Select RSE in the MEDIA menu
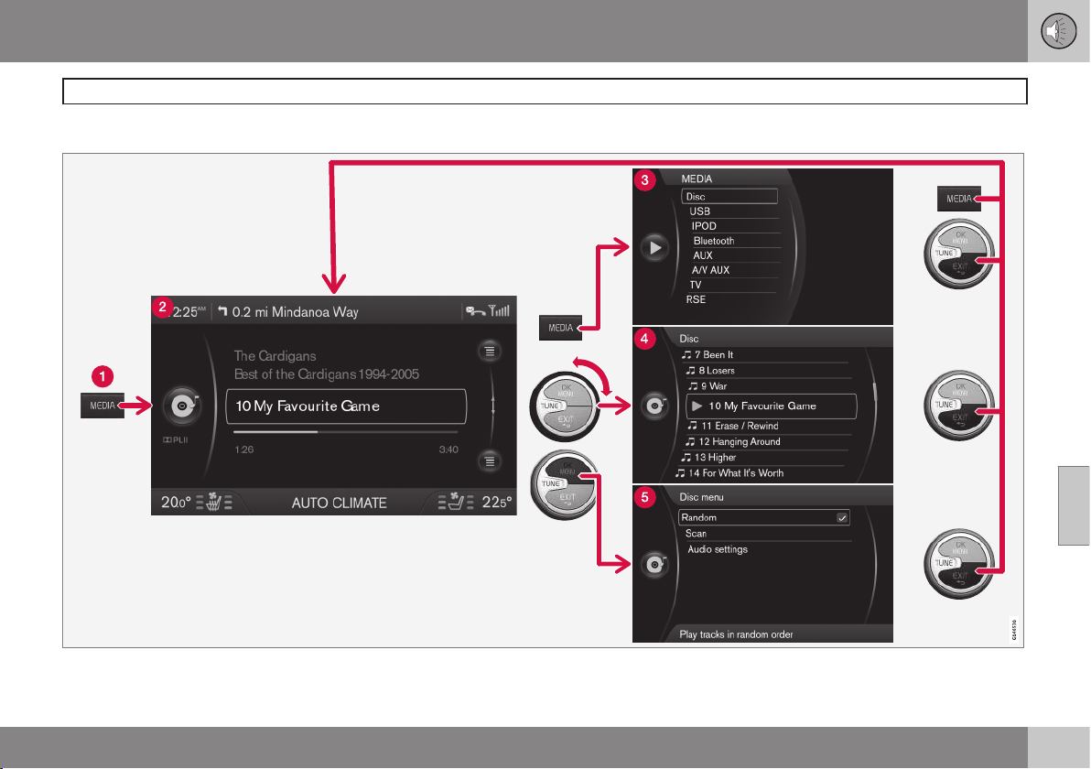 [x=696, y=299]
